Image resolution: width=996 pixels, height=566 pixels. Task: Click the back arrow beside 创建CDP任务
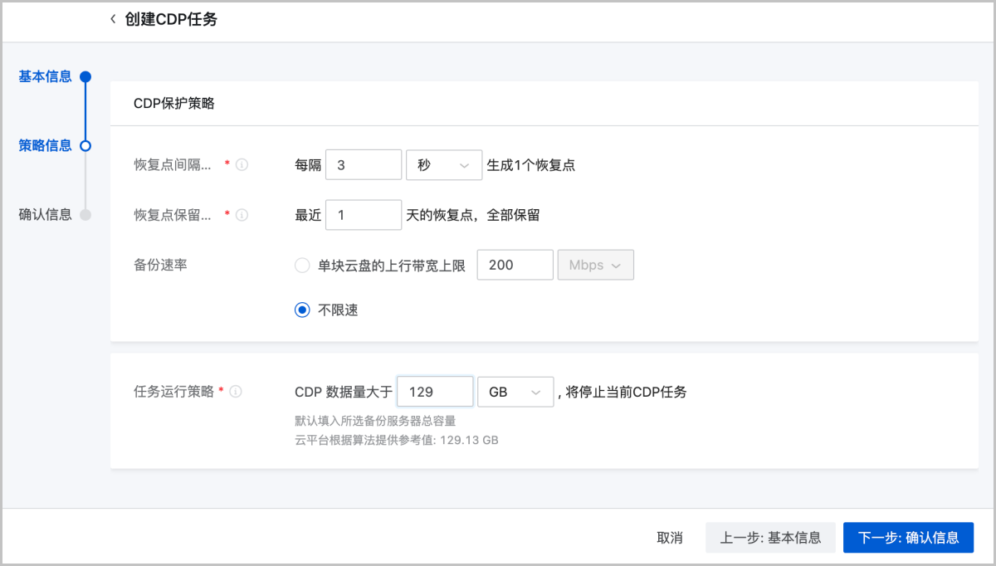(112, 18)
